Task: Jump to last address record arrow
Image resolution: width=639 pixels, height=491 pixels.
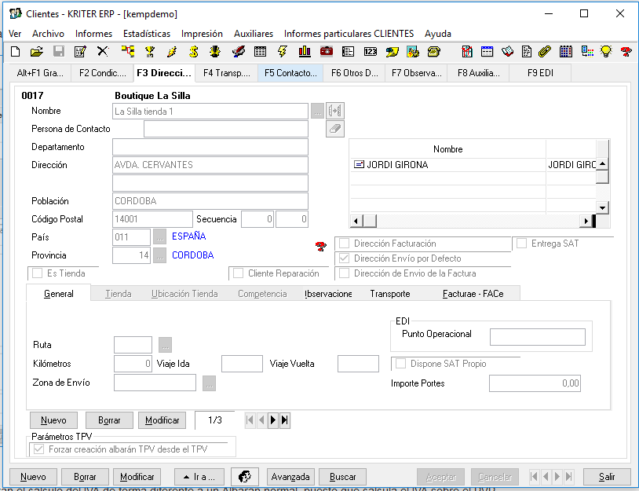Action: [285, 420]
